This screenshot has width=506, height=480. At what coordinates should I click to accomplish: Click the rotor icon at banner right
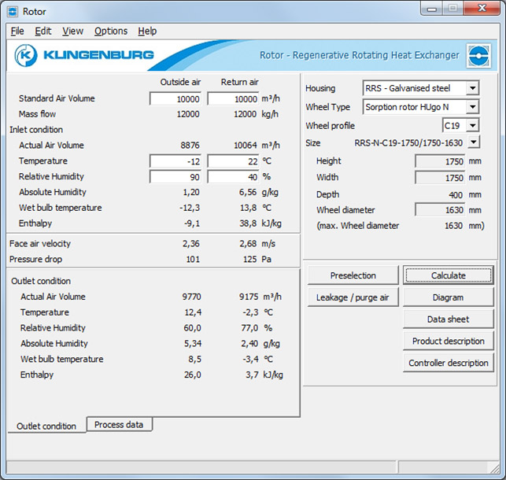pos(478,56)
